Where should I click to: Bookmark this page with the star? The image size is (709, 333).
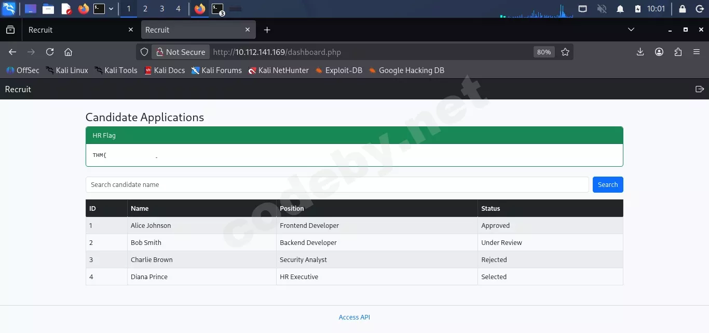(565, 52)
